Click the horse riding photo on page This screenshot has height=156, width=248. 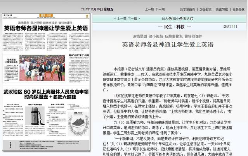(x=42, y=68)
